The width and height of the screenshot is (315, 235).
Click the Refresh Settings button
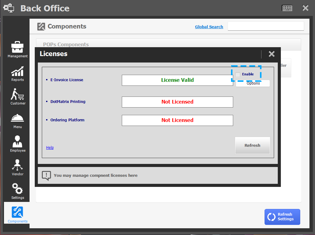coord(282,217)
